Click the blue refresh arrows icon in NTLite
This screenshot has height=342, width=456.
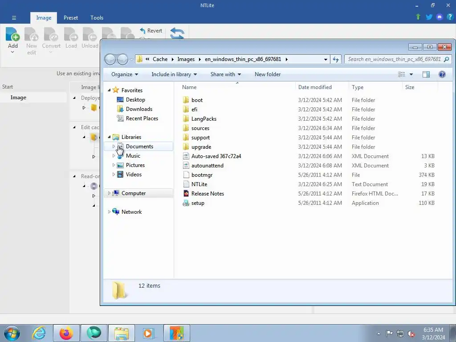[x=177, y=33]
